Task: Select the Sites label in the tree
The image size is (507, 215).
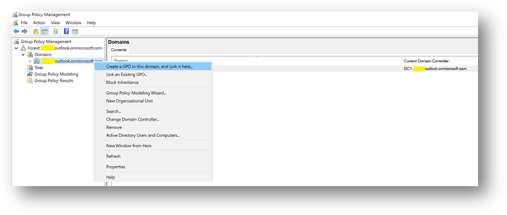Action: pyautogui.click(x=39, y=68)
